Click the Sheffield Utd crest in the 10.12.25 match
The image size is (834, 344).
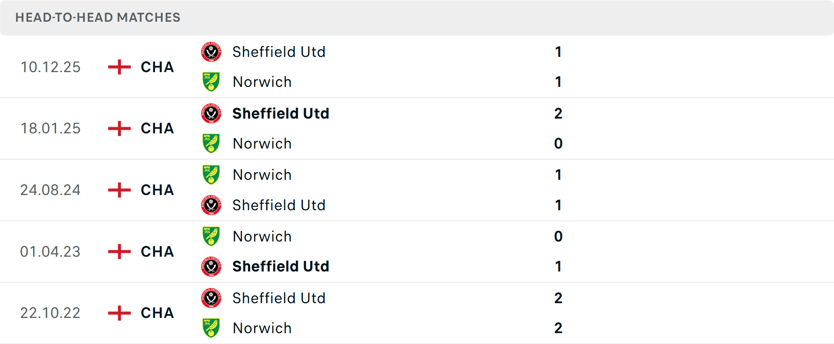pos(211,52)
